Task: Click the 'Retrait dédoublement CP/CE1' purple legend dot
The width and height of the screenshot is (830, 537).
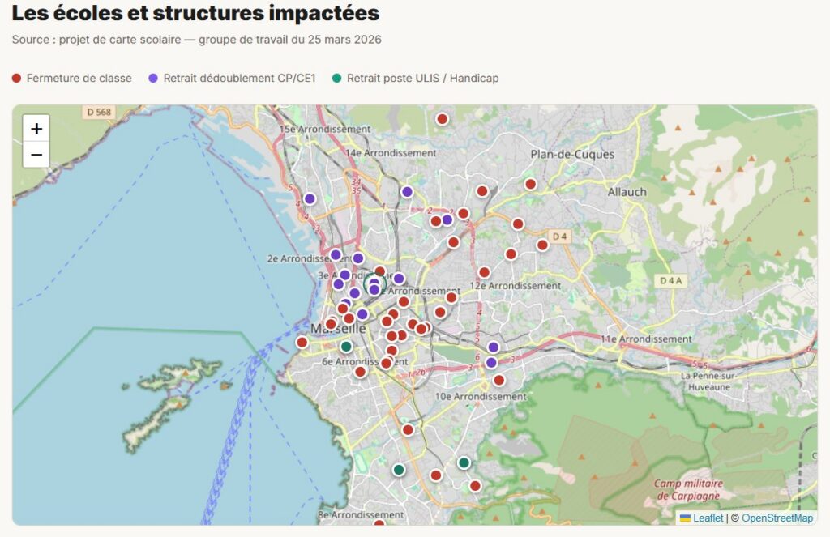Action: coord(153,78)
